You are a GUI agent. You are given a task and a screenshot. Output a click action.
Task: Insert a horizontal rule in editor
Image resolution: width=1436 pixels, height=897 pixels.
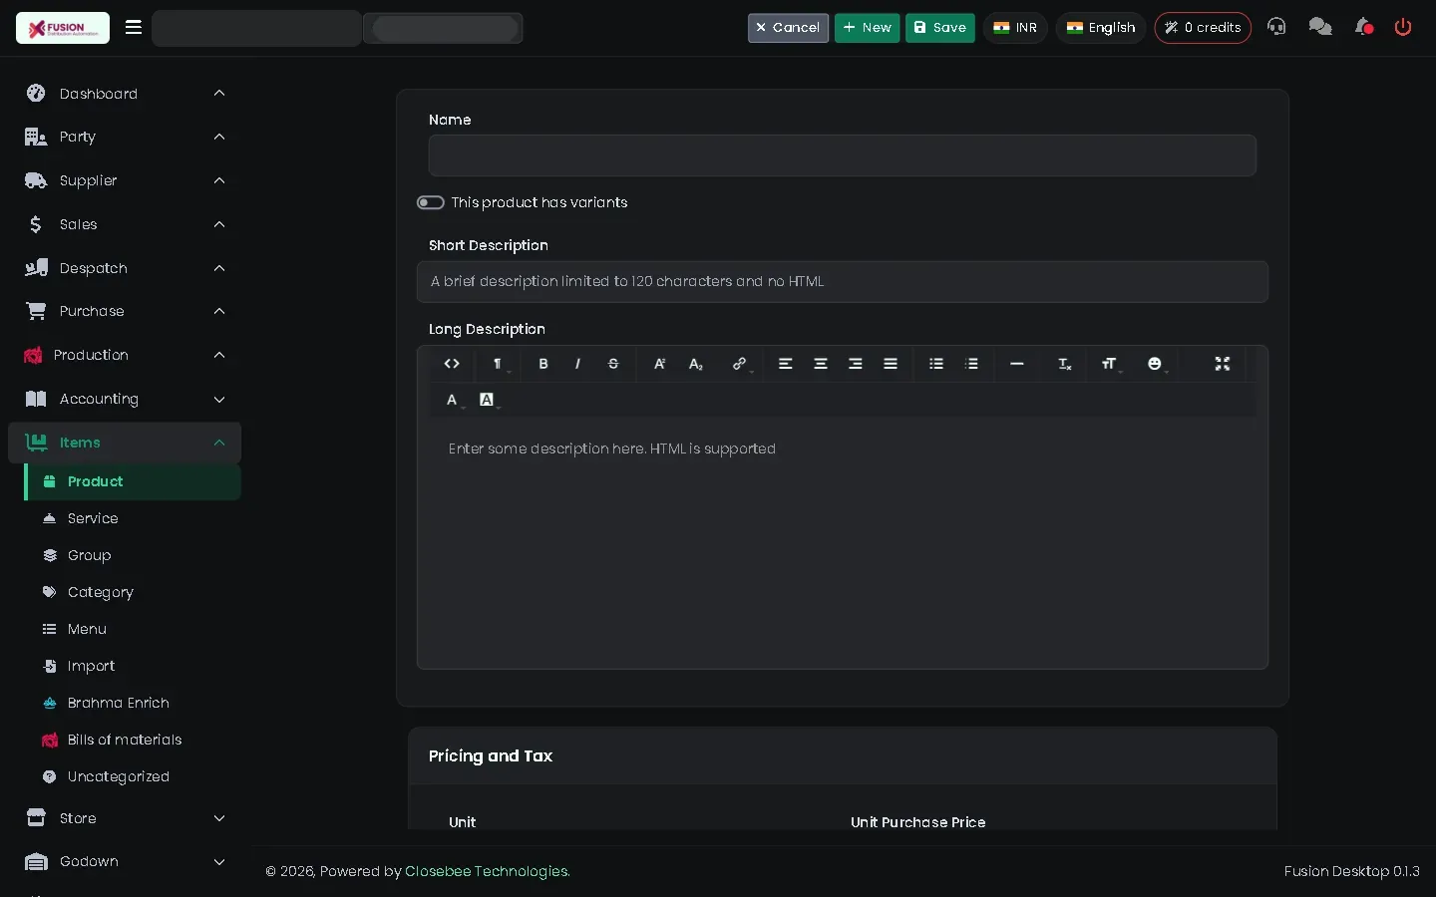pos(1017,364)
